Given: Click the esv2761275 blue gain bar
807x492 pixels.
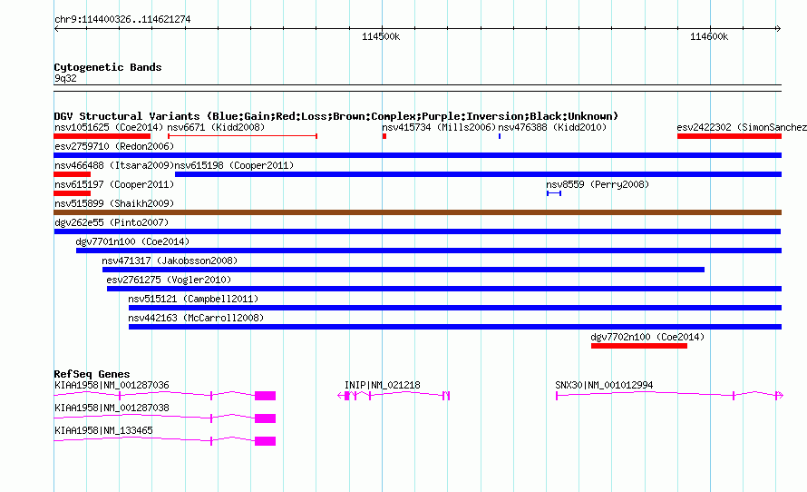Looking at the screenshot, I should coord(444,289).
